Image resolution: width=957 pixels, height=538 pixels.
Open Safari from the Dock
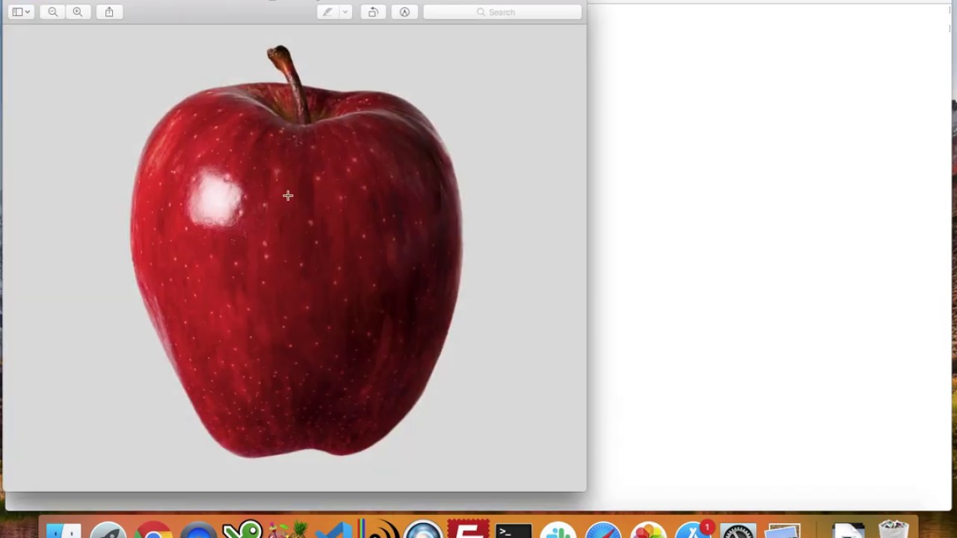pyautogui.click(x=603, y=531)
